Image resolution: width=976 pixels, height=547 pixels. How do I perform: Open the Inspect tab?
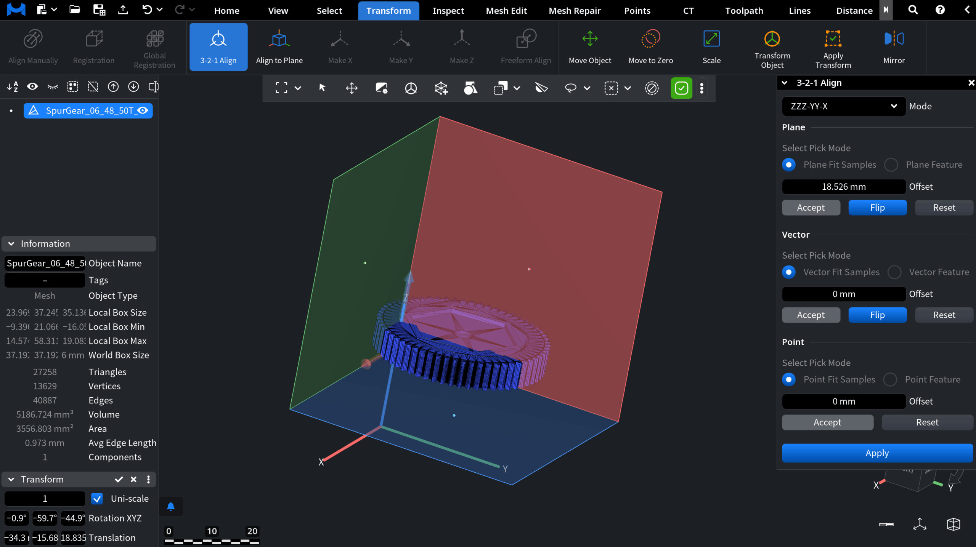[448, 11]
